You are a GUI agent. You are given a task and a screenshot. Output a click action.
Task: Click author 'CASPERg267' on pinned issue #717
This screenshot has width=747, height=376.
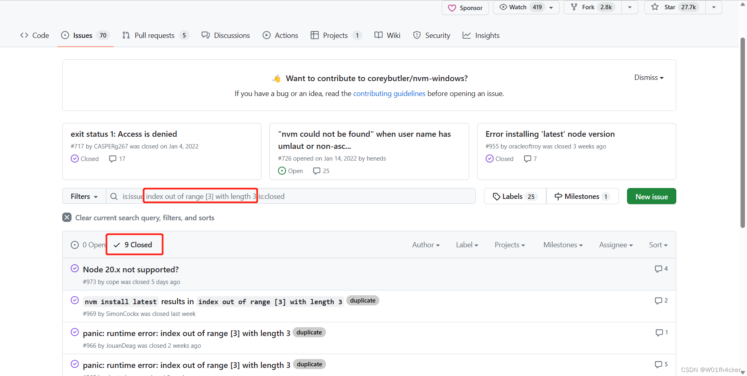tap(111, 146)
